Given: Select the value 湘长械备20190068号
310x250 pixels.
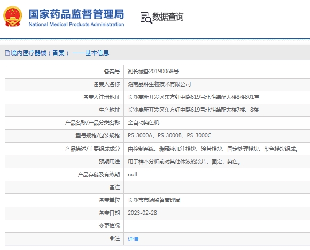Looking at the screenshot, I should [153, 72].
